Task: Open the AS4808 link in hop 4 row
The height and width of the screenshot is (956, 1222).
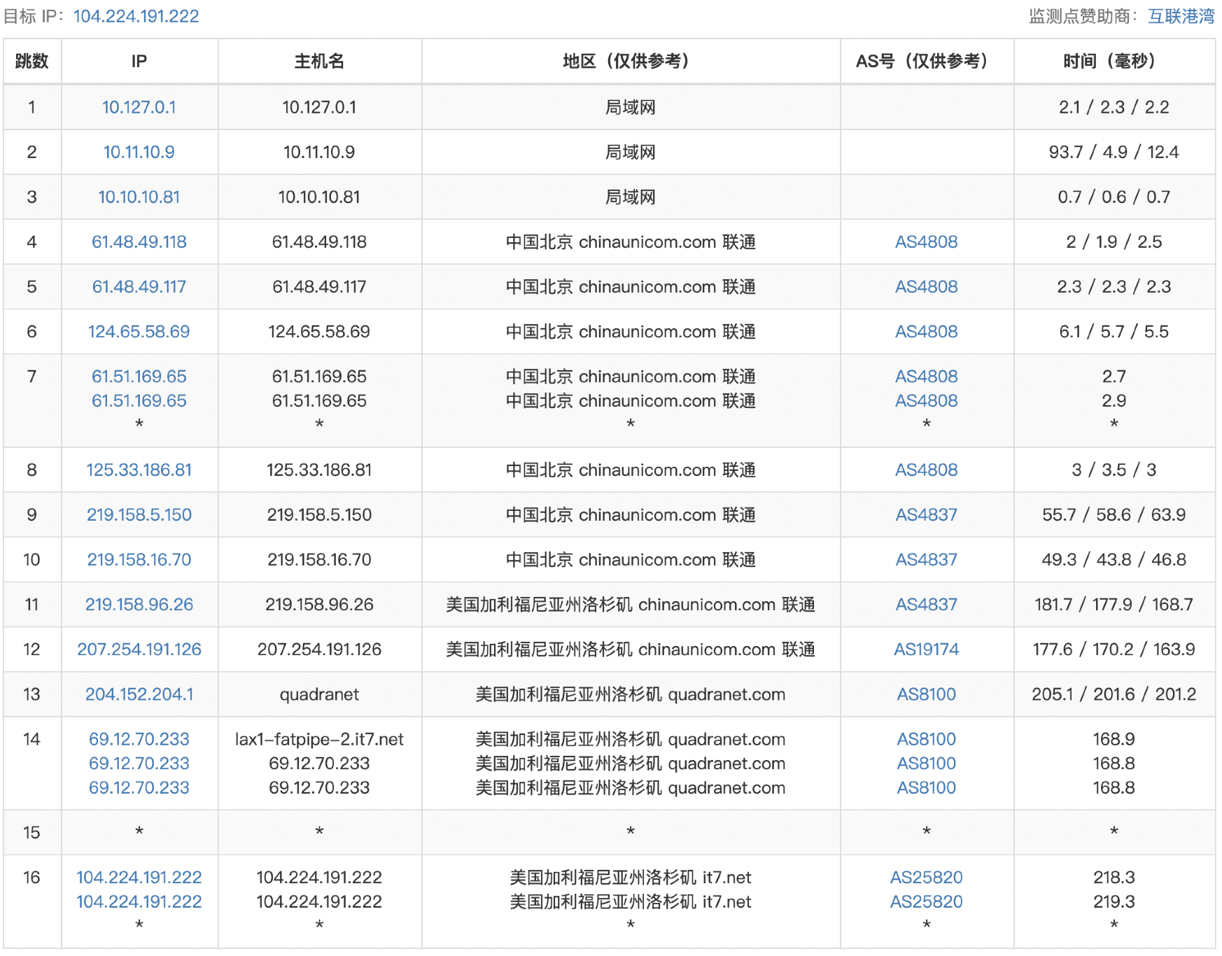Action: coord(926,241)
